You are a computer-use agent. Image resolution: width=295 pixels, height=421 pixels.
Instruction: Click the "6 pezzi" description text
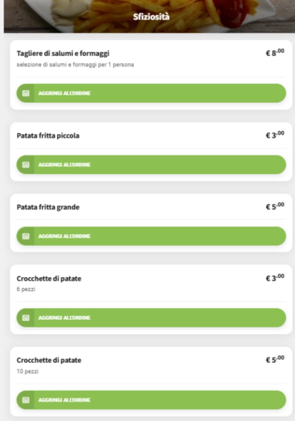[x=26, y=290]
